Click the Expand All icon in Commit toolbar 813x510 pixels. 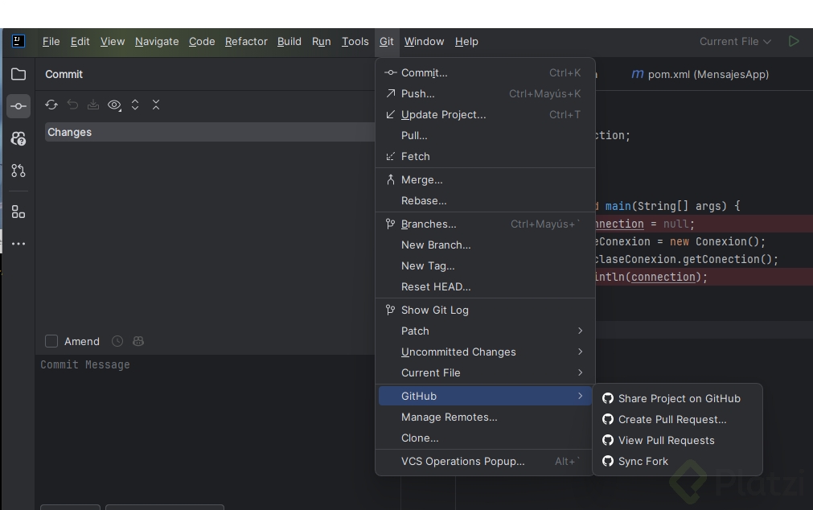pos(135,105)
